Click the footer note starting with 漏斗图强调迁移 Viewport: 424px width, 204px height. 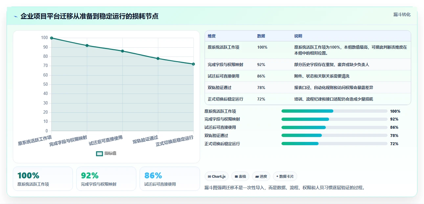pyautogui.click(x=284, y=188)
